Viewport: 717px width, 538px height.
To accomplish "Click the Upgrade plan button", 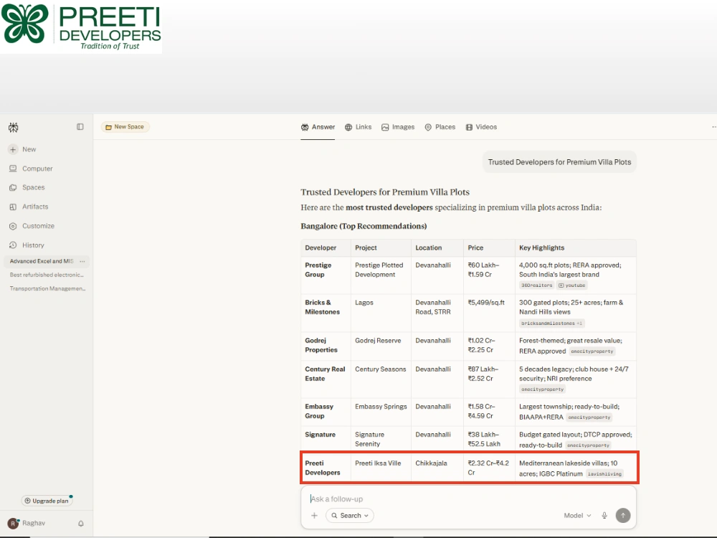I will tap(46, 501).
